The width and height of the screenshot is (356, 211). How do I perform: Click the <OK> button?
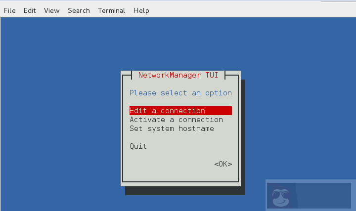click(x=223, y=164)
